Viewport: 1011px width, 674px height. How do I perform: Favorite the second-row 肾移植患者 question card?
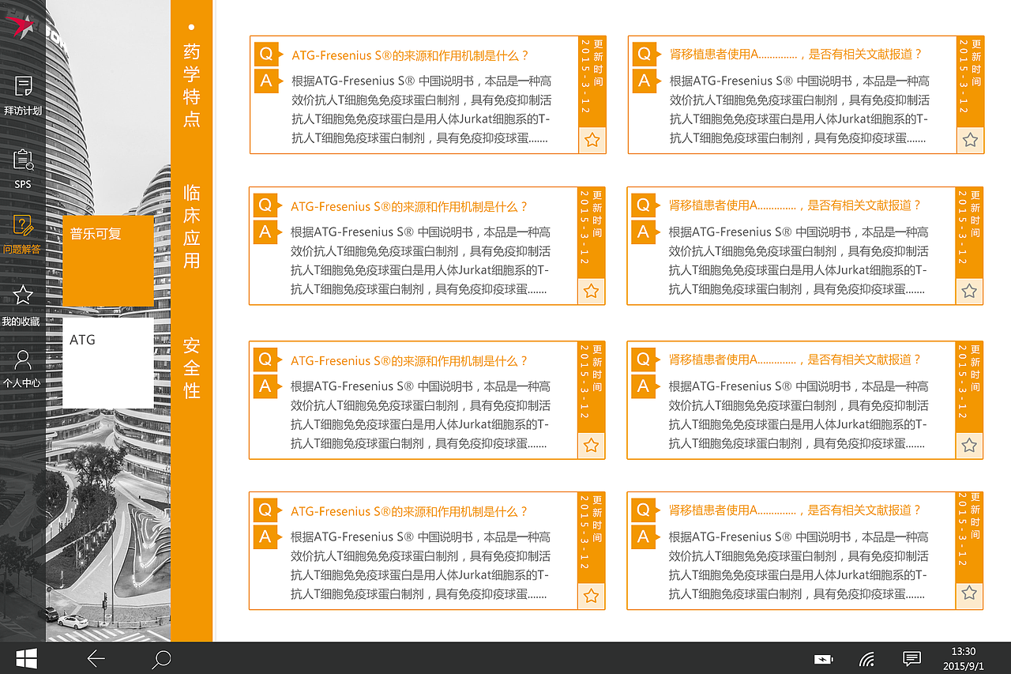969,292
